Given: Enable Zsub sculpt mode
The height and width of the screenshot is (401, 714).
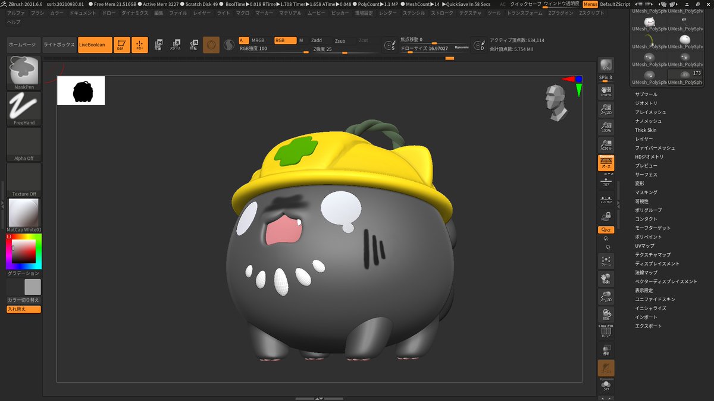Looking at the screenshot, I should point(340,40).
